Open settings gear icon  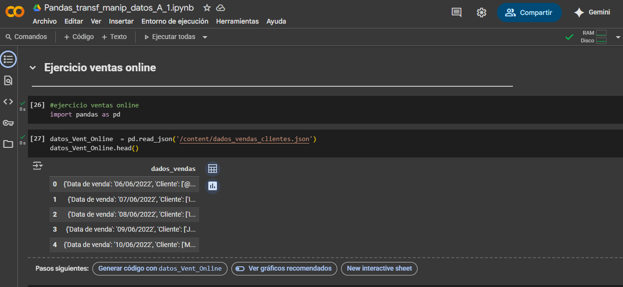click(x=482, y=13)
